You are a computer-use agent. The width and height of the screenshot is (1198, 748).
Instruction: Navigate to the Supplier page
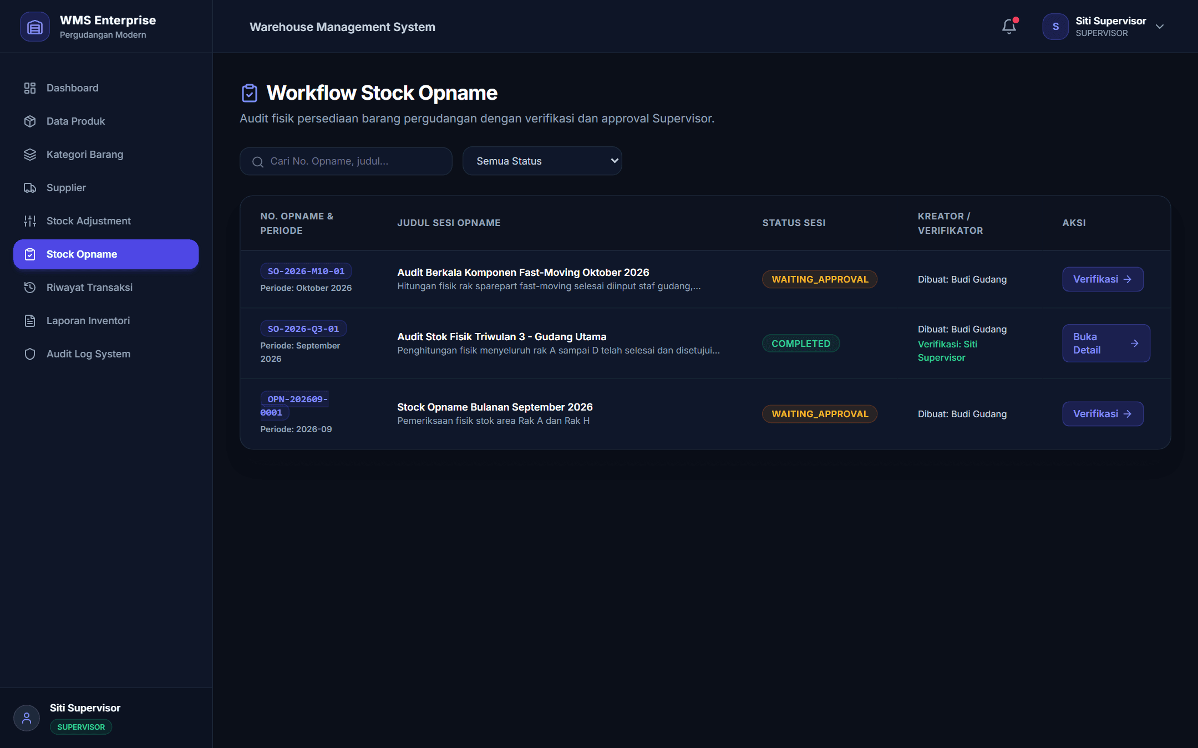[x=106, y=188]
